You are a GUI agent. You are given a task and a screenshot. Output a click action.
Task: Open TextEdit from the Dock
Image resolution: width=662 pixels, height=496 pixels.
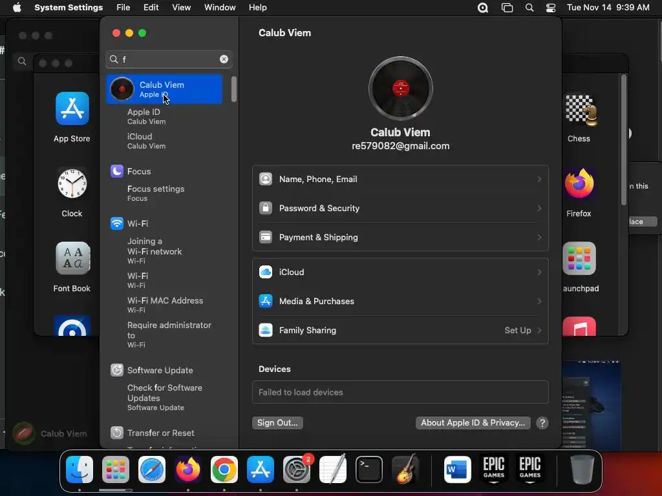tap(333, 470)
